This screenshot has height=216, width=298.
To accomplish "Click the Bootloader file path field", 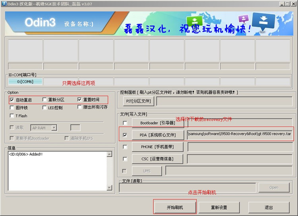I will [240, 123].
